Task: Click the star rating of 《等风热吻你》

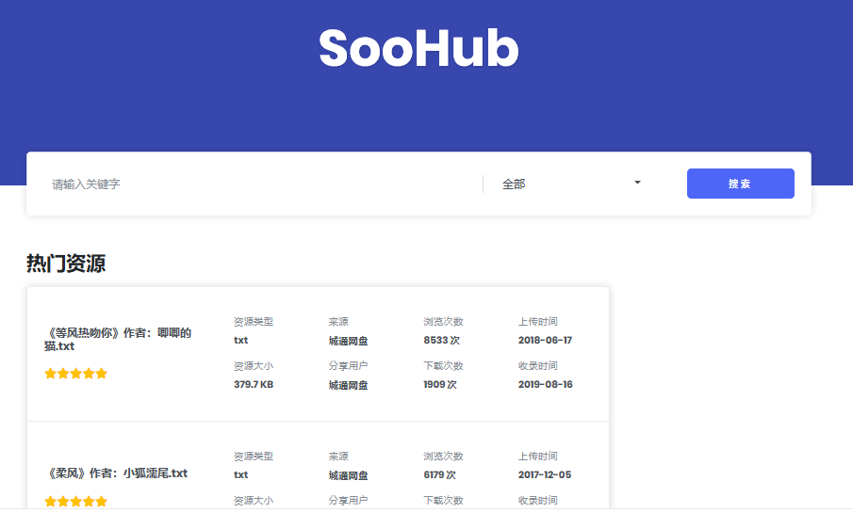Action: click(75, 374)
